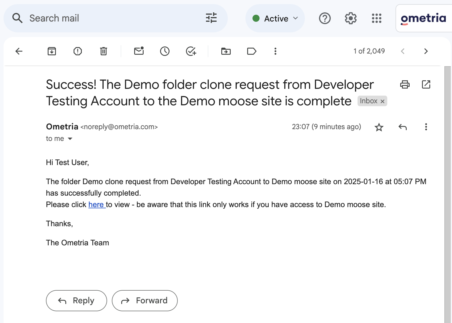This screenshot has width=452, height=323.
Task: Star this Ometria email
Action: (x=379, y=127)
